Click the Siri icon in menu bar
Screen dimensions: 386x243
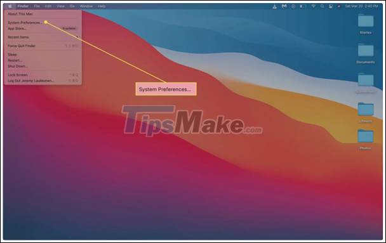[x=339, y=6]
